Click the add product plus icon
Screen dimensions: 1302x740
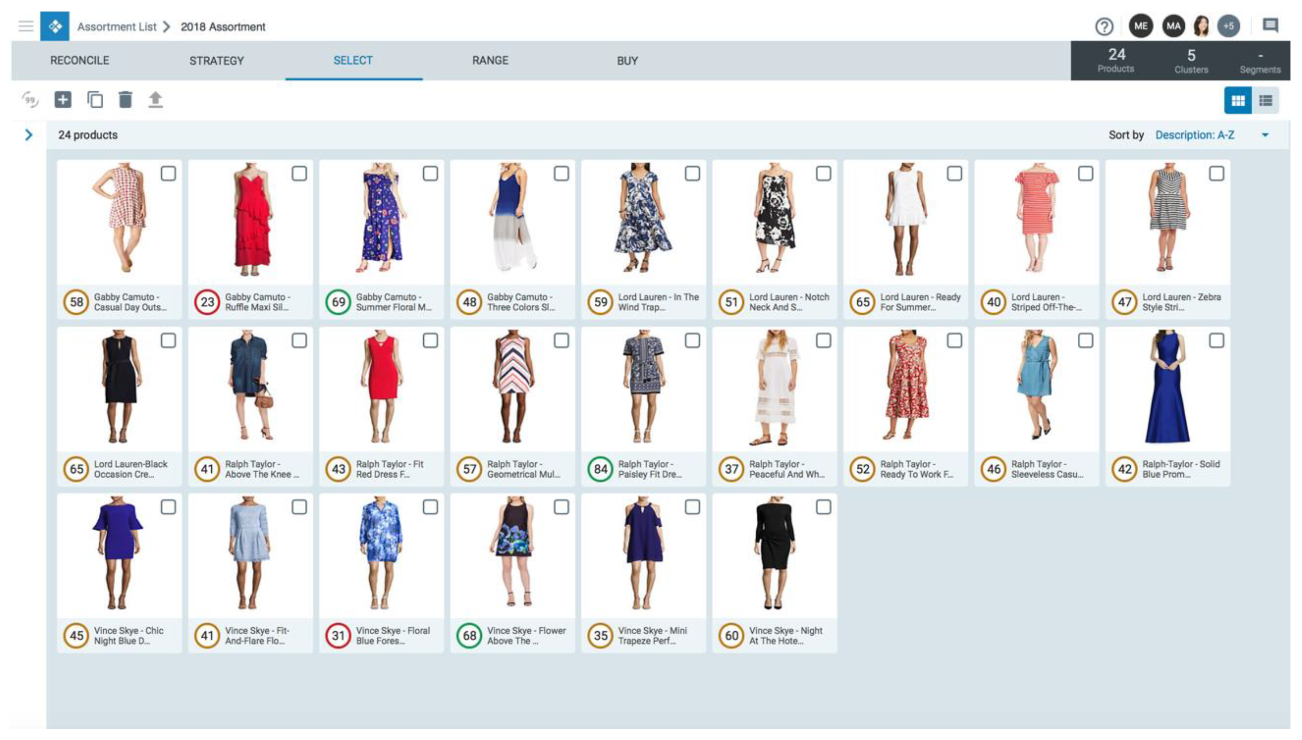point(63,100)
